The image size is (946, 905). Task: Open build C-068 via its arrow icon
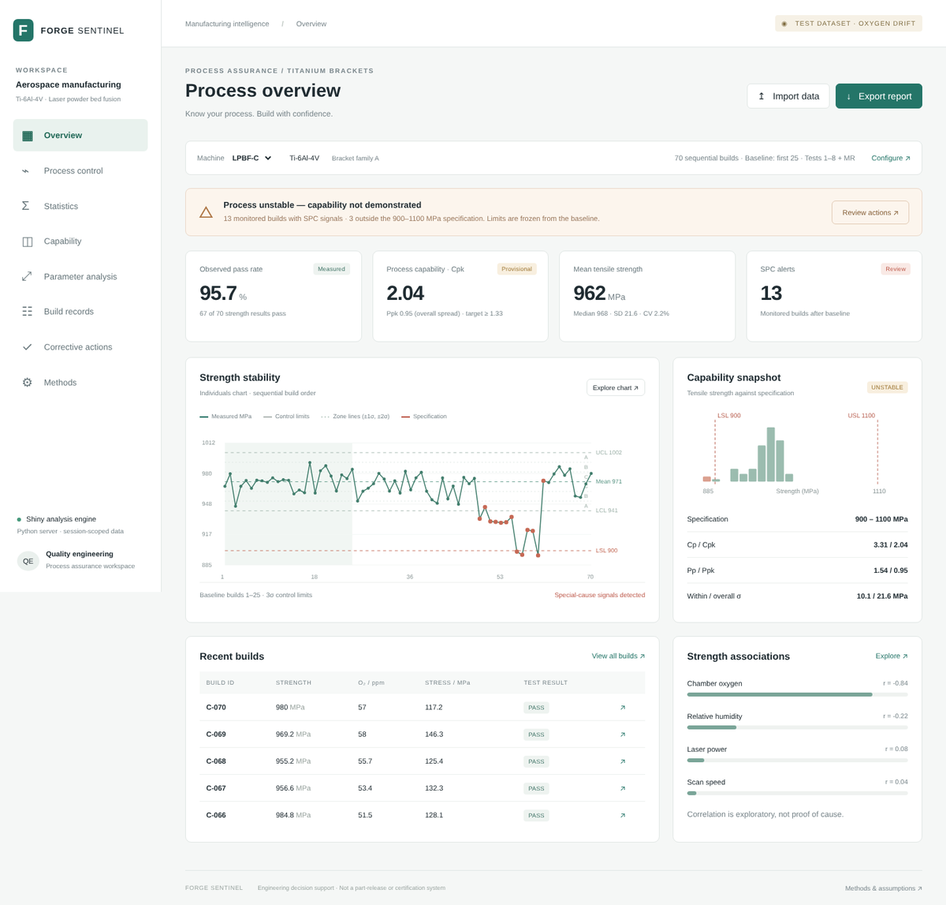point(623,761)
